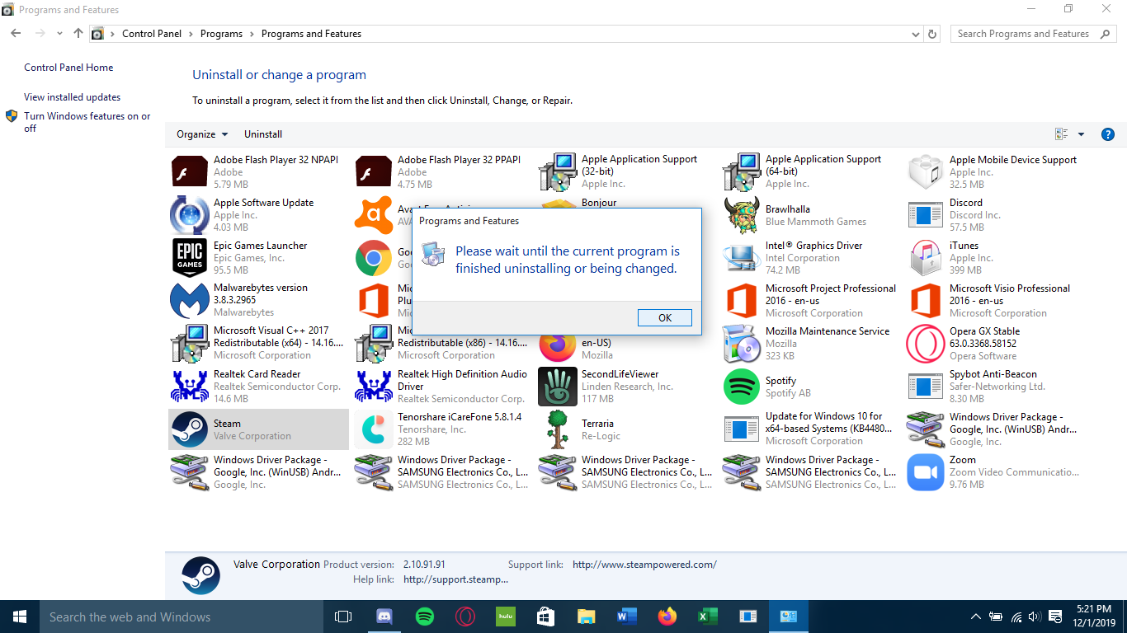Select the Update for Windows 10 KB4480 entry
The width and height of the screenshot is (1127, 633).
(809, 429)
